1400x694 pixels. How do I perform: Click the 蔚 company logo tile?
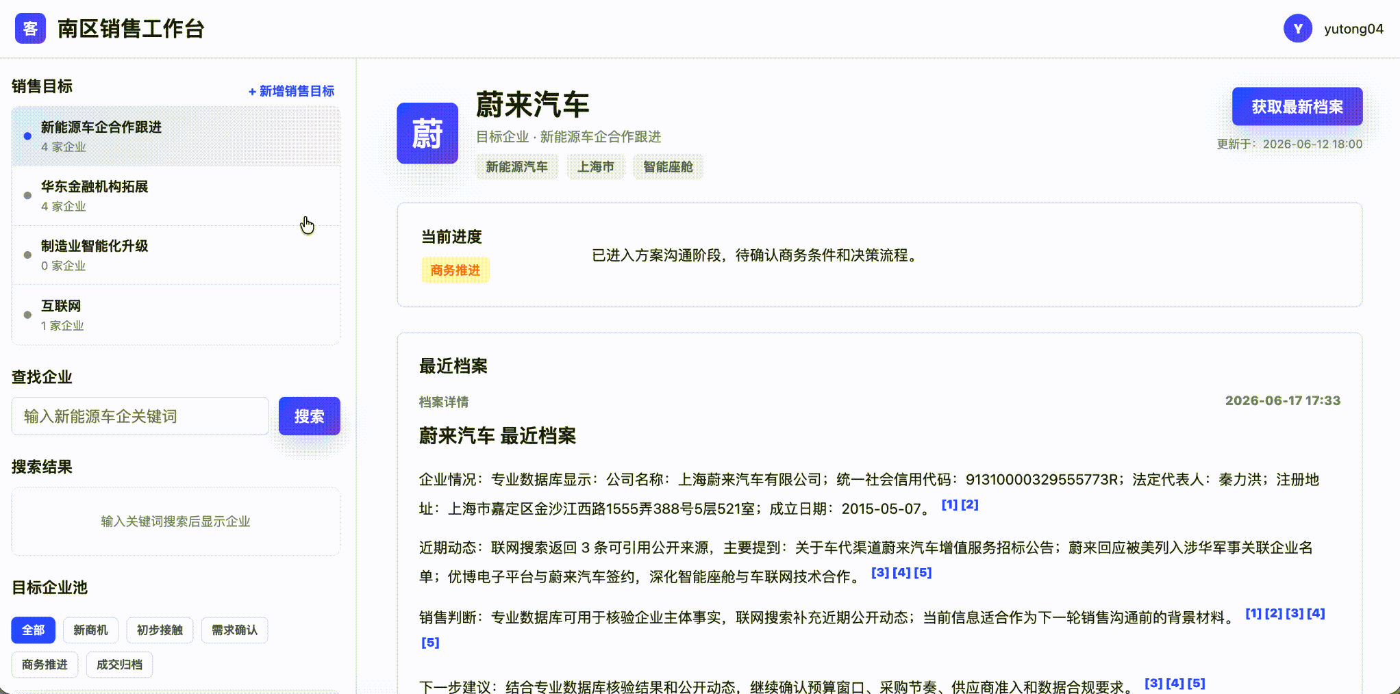pyautogui.click(x=427, y=133)
